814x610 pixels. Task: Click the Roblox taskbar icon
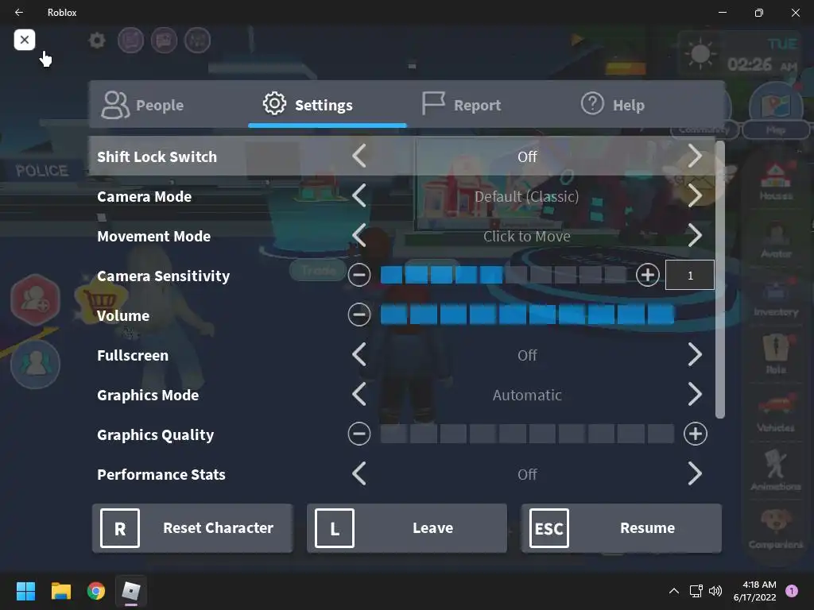tap(131, 591)
